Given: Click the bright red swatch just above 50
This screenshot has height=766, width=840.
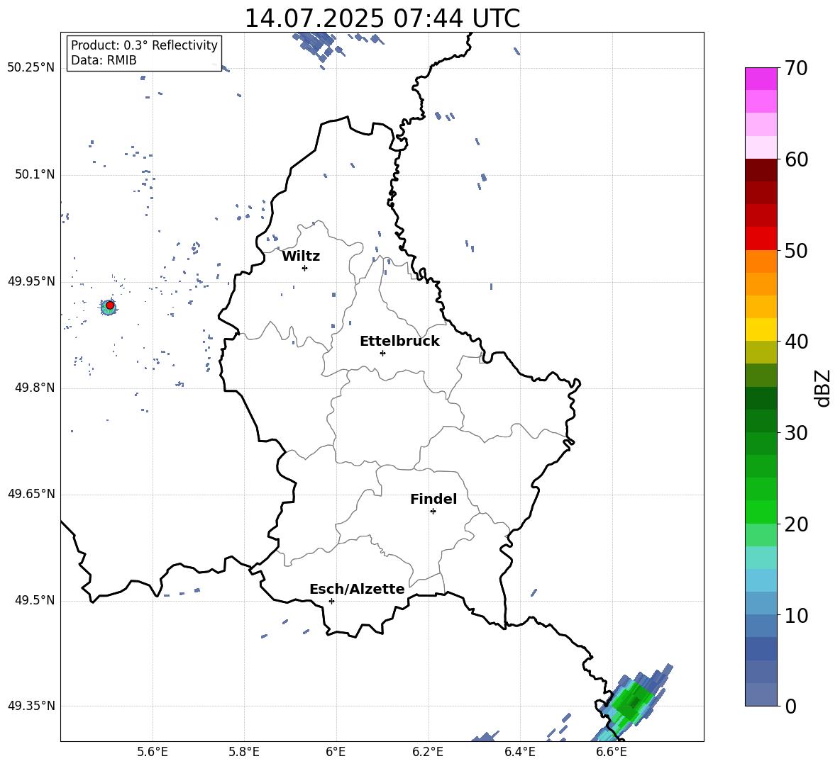Looking at the screenshot, I should click(761, 239).
